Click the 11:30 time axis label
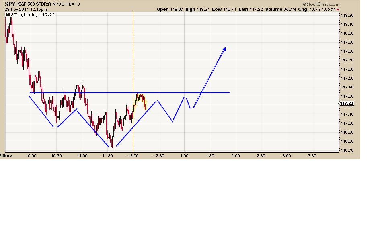The image size is (386, 241). [x=108, y=156]
